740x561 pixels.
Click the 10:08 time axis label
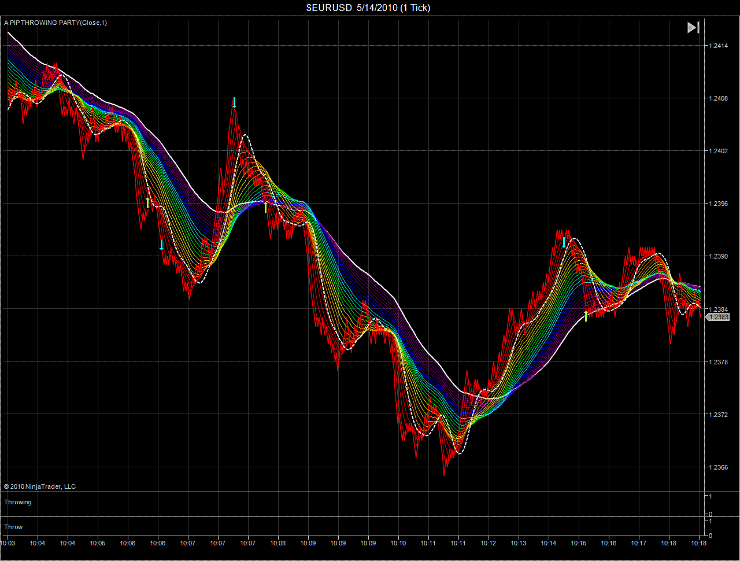point(278,543)
